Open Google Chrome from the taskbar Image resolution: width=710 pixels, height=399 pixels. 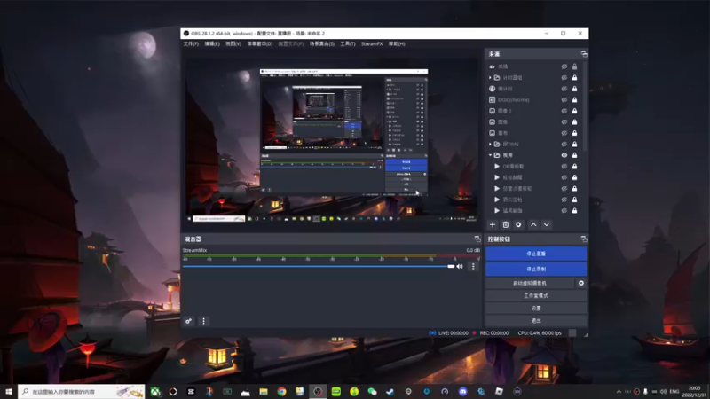coord(281,392)
